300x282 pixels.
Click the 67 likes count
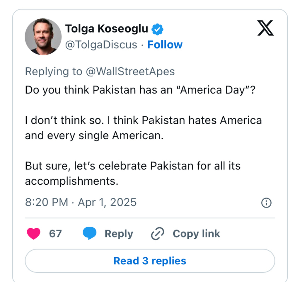(55, 234)
